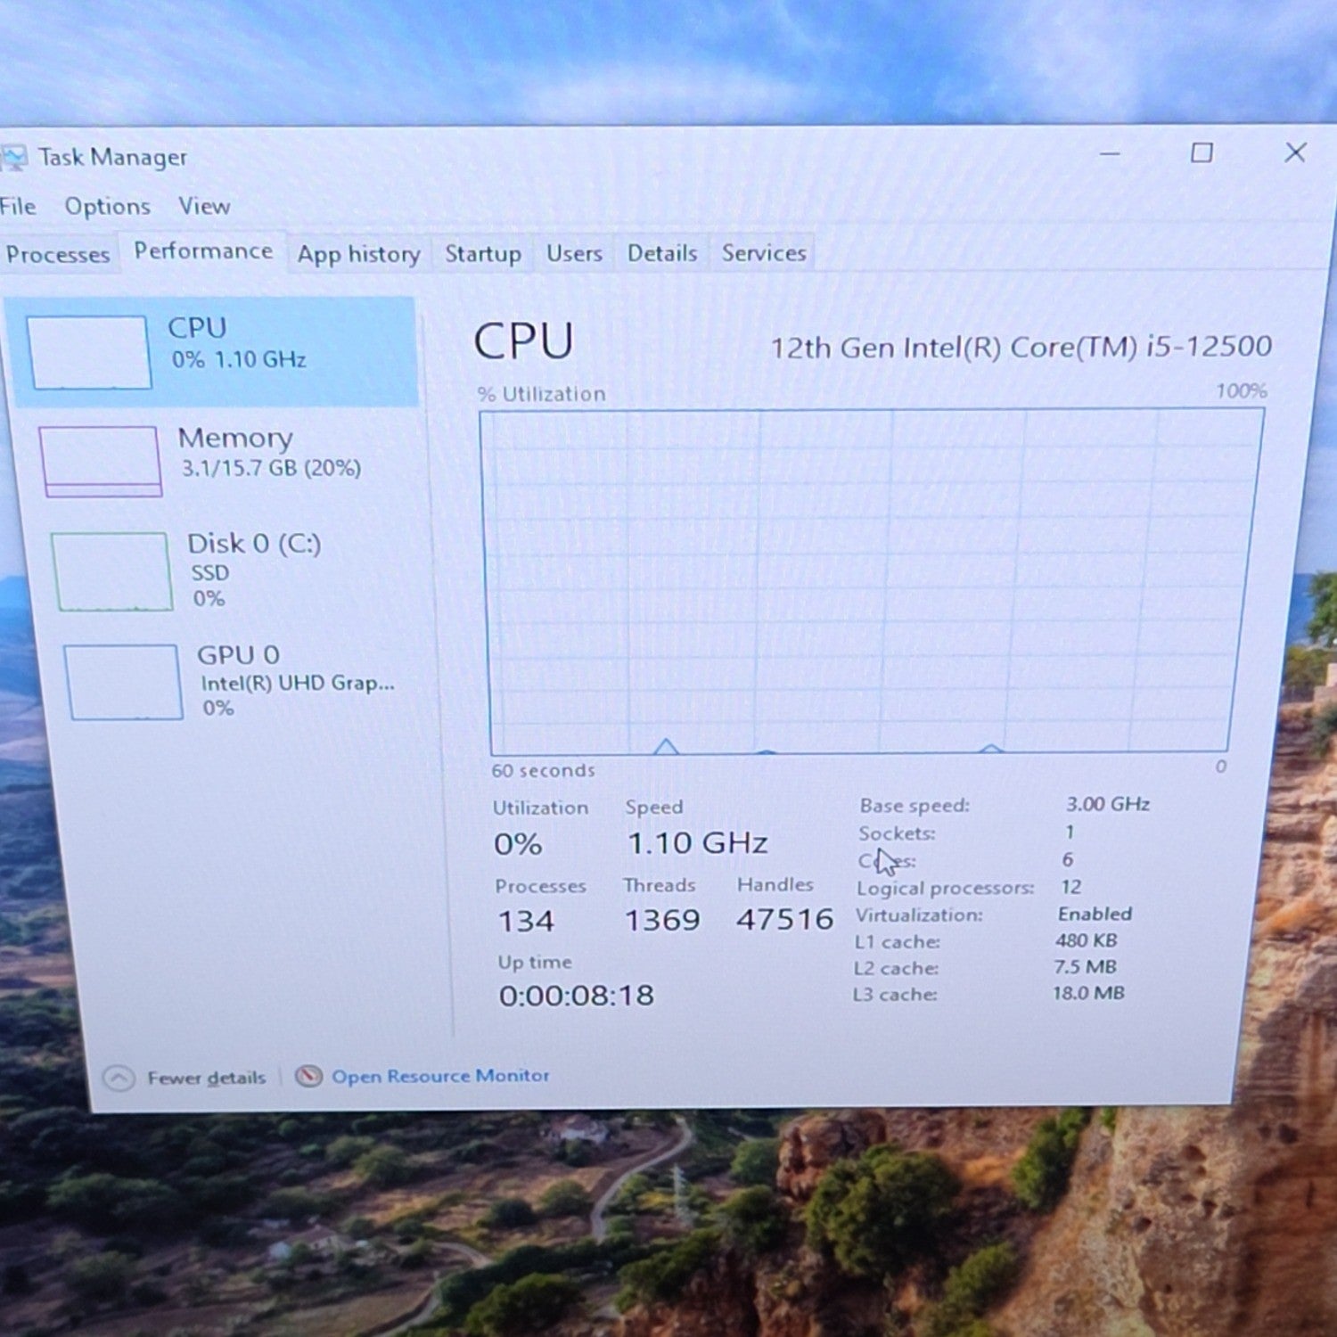Click the processor name 12th Gen Intel Core i5-12500
Viewport: 1337px width, 1337px height.
click(x=1021, y=346)
